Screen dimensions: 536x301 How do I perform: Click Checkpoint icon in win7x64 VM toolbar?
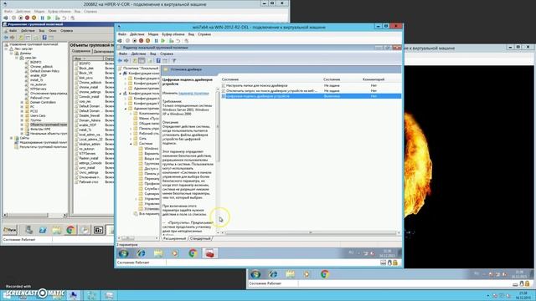pos(171,41)
